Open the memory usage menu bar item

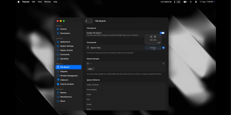pos(166,2)
